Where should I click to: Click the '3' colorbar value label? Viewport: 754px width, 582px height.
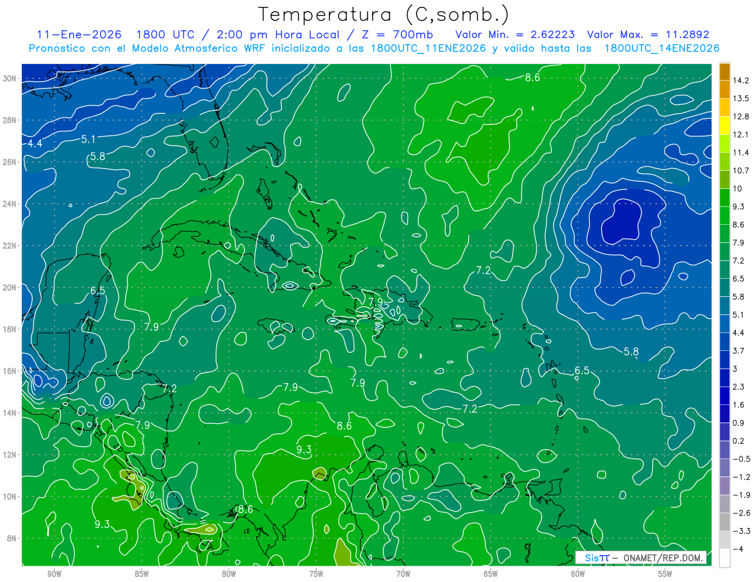click(x=736, y=369)
